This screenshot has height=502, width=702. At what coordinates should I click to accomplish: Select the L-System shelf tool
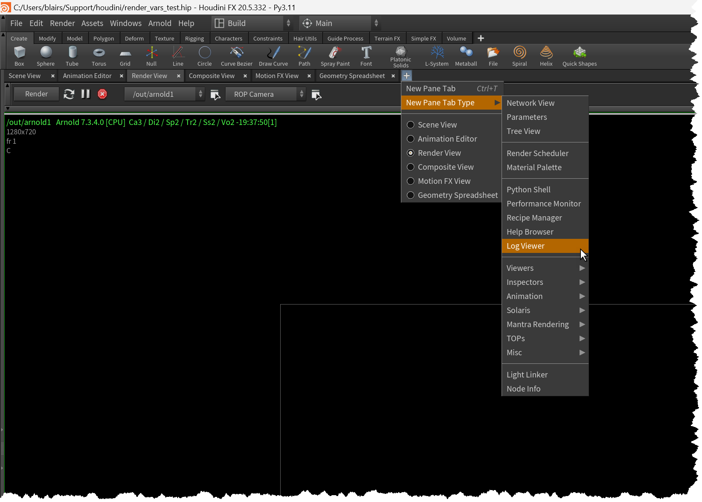437,56
